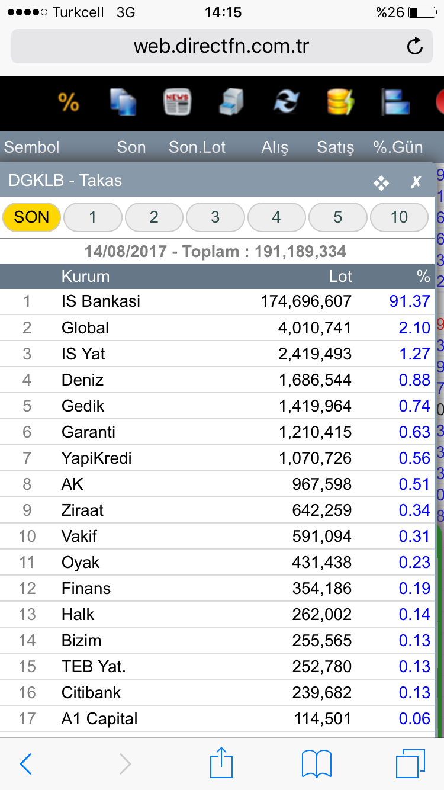Open the blue copy windows icon
The width and height of the screenshot is (444, 790).
123,102
